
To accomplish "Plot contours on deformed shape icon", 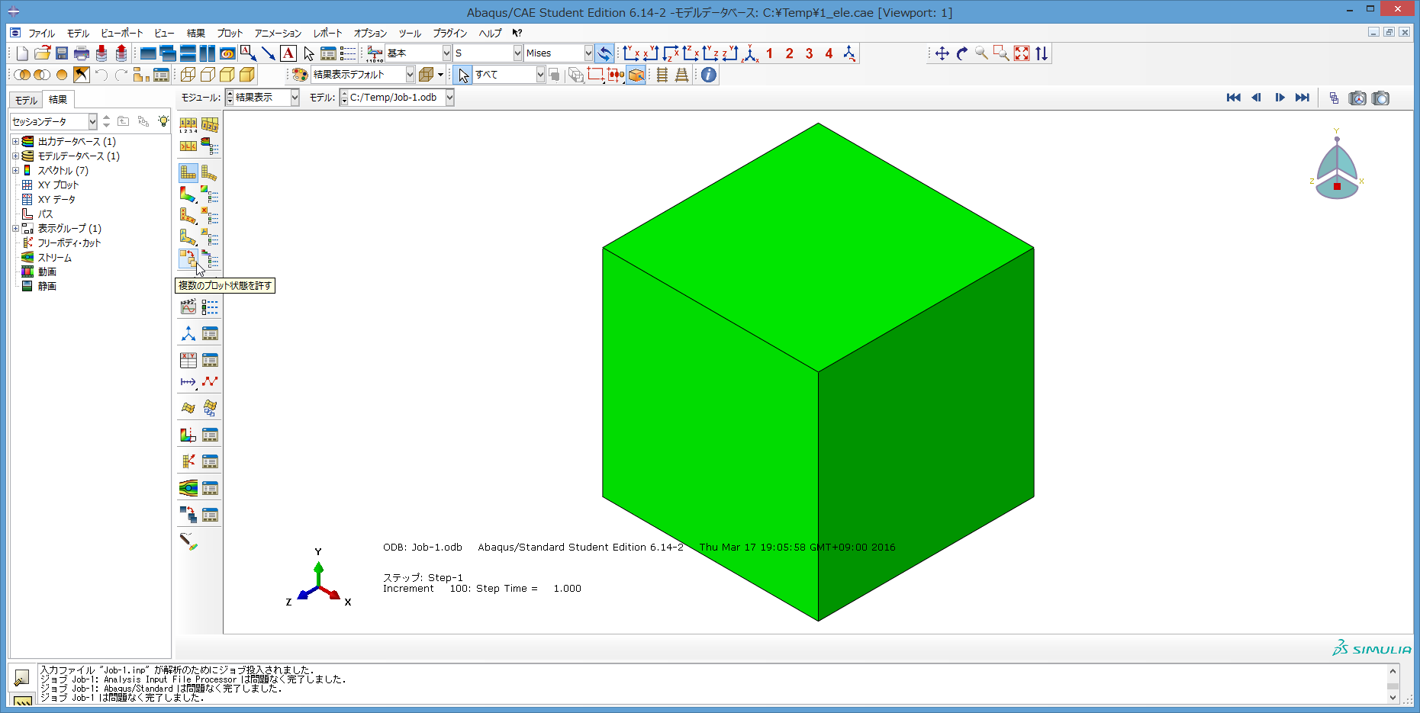I will pyautogui.click(x=188, y=194).
